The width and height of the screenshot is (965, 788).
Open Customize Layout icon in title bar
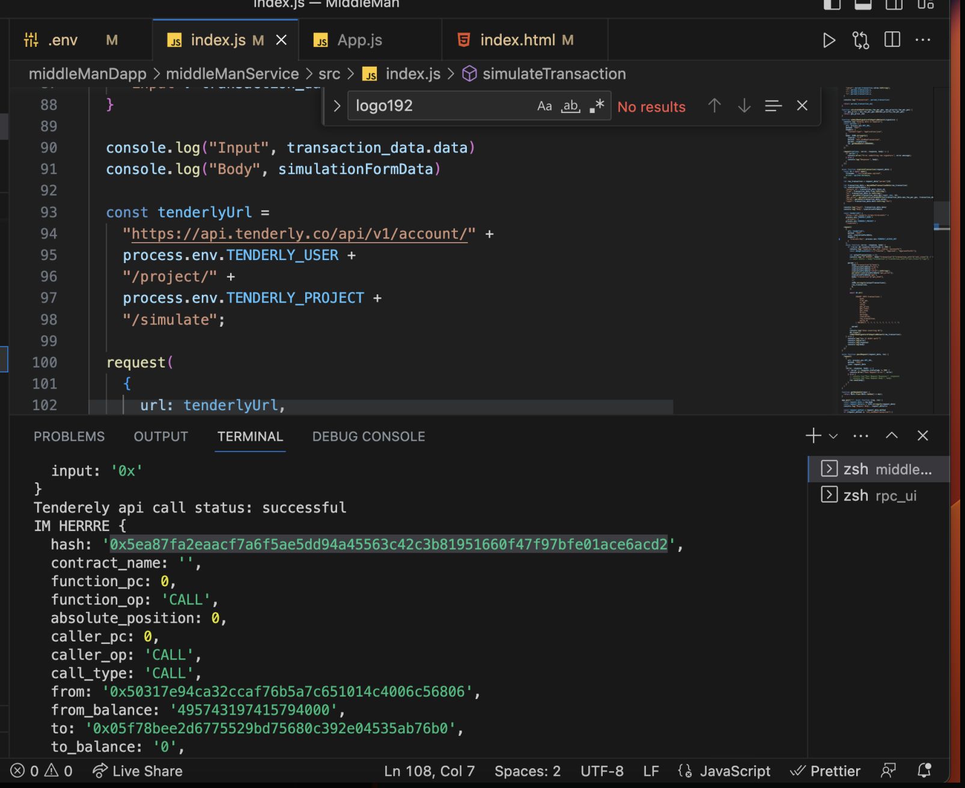pos(925,4)
